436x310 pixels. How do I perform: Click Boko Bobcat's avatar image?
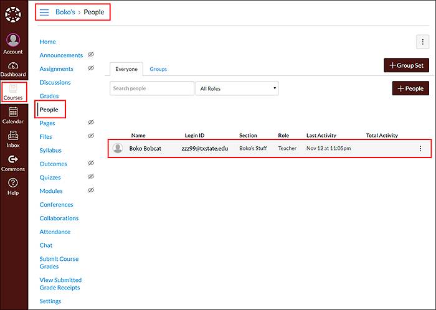(118, 148)
